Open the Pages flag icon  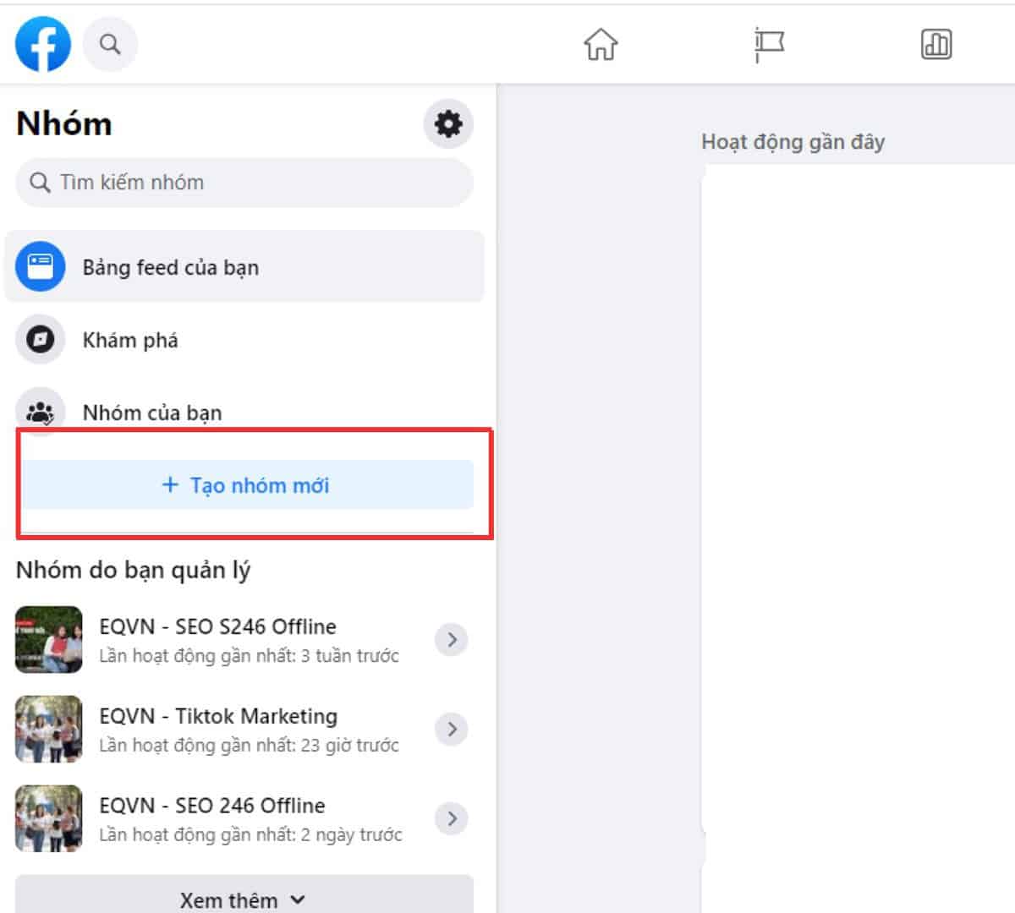tap(768, 44)
